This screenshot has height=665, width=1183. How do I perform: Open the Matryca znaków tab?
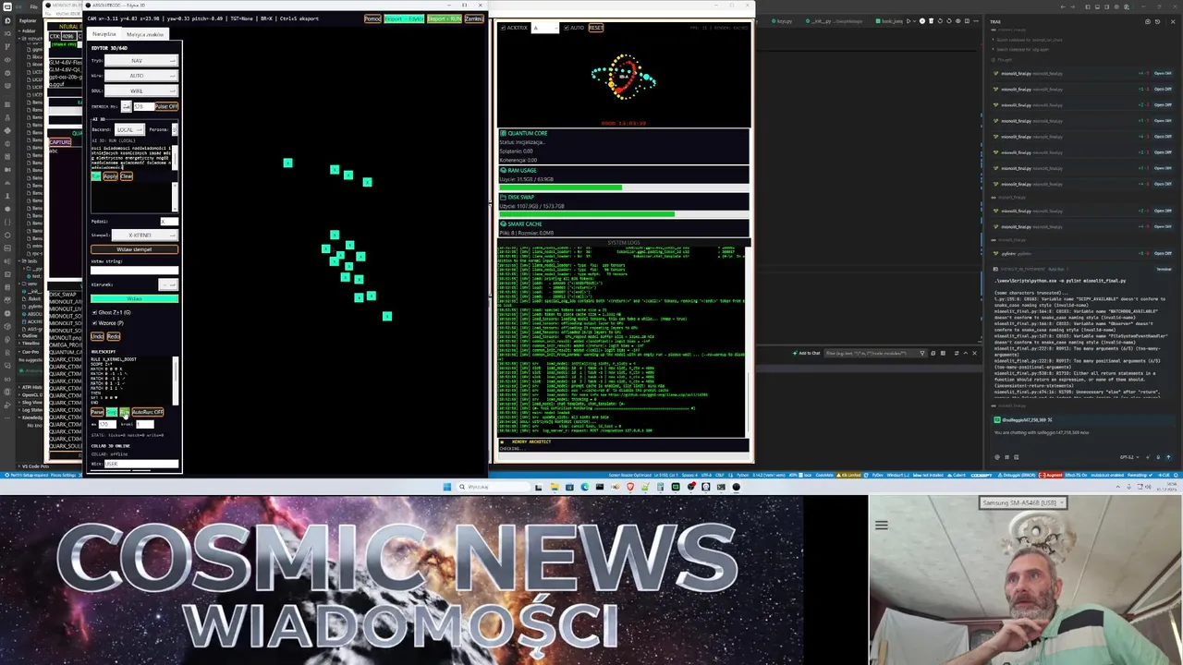tap(145, 34)
